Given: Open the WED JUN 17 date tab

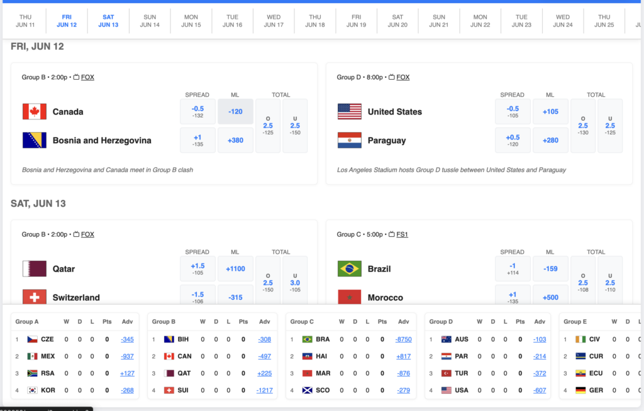Looking at the screenshot, I should 274,21.
